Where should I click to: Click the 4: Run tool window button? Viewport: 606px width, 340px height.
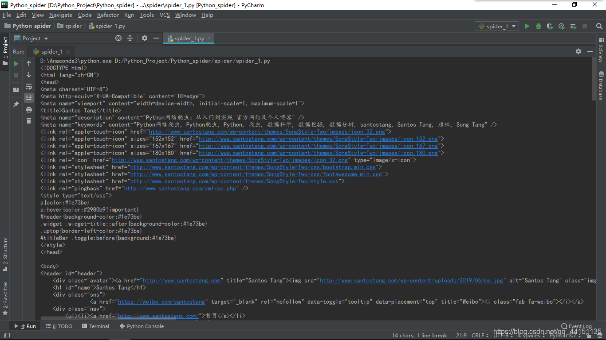[25, 326]
